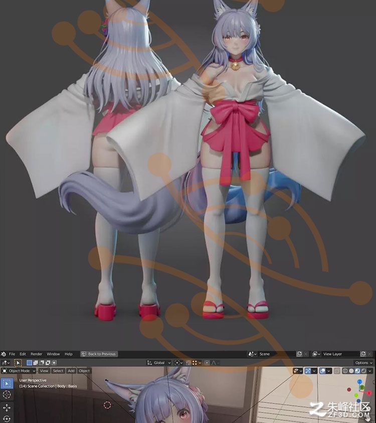Click the delete scene X icon
The image size is (376, 423).
coord(306,354)
